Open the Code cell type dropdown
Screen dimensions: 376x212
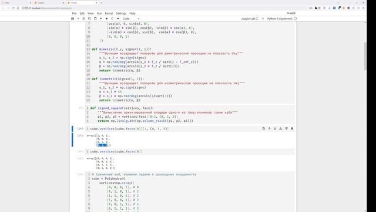(131, 18)
